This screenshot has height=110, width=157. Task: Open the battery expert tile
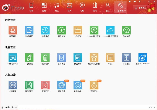pos(45,57)
